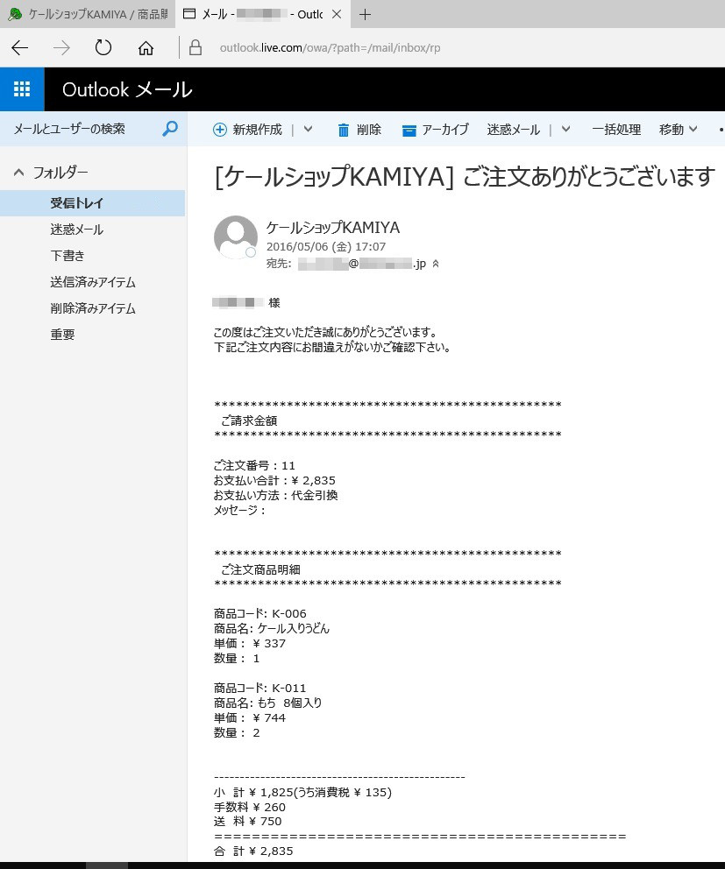This screenshot has width=725, height=869.
Task: Open new browser tab with plus icon
Action: pos(366,14)
